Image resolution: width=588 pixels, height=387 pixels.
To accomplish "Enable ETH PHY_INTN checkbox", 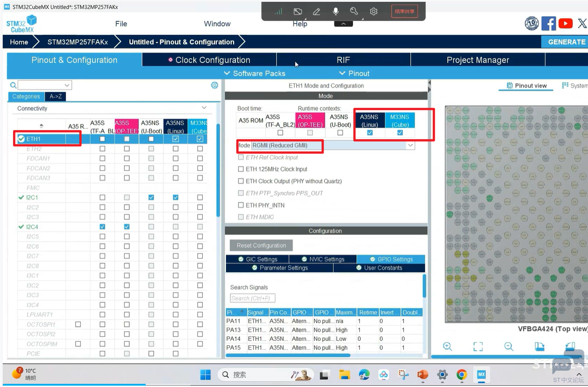I will tap(241, 205).
